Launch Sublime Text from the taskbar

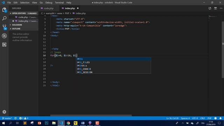(x=25, y=123)
